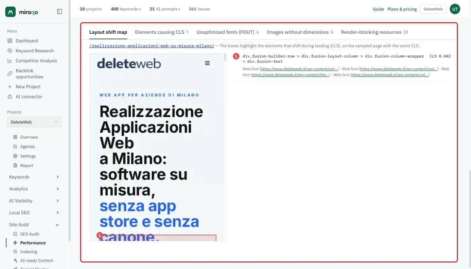Collapse the Site Audit section
This screenshot has width=471, height=269.
34,225
